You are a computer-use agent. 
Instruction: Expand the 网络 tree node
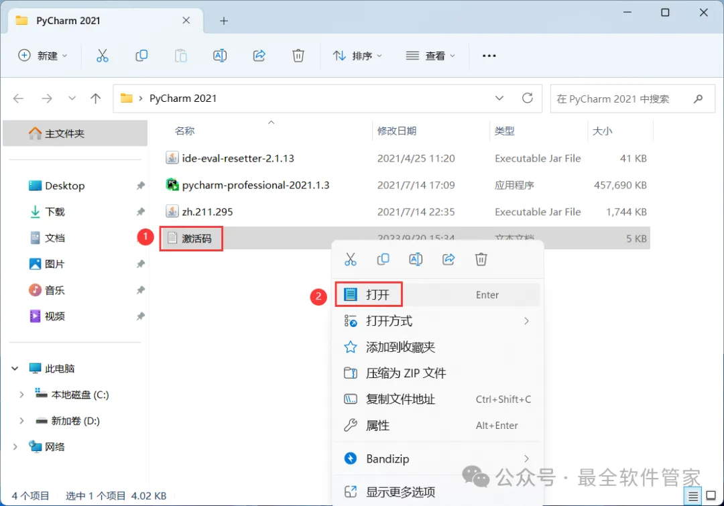pos(15,447)
